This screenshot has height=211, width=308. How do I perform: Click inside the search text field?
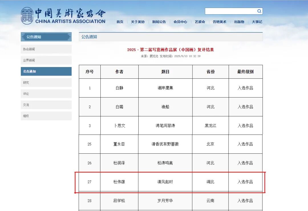(230, 11)
